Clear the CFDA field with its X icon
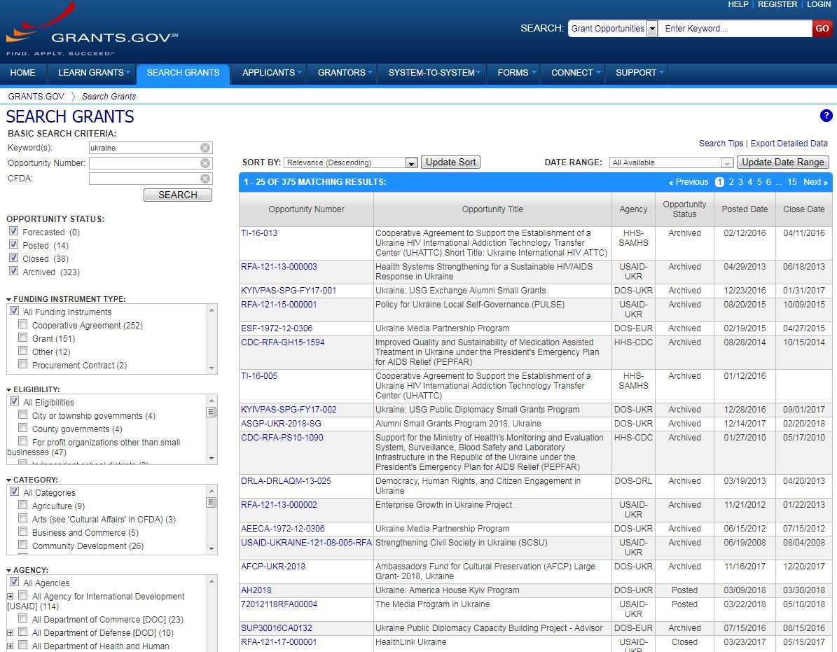This screenshot has width=837, height=652. (x=205, y=179)
